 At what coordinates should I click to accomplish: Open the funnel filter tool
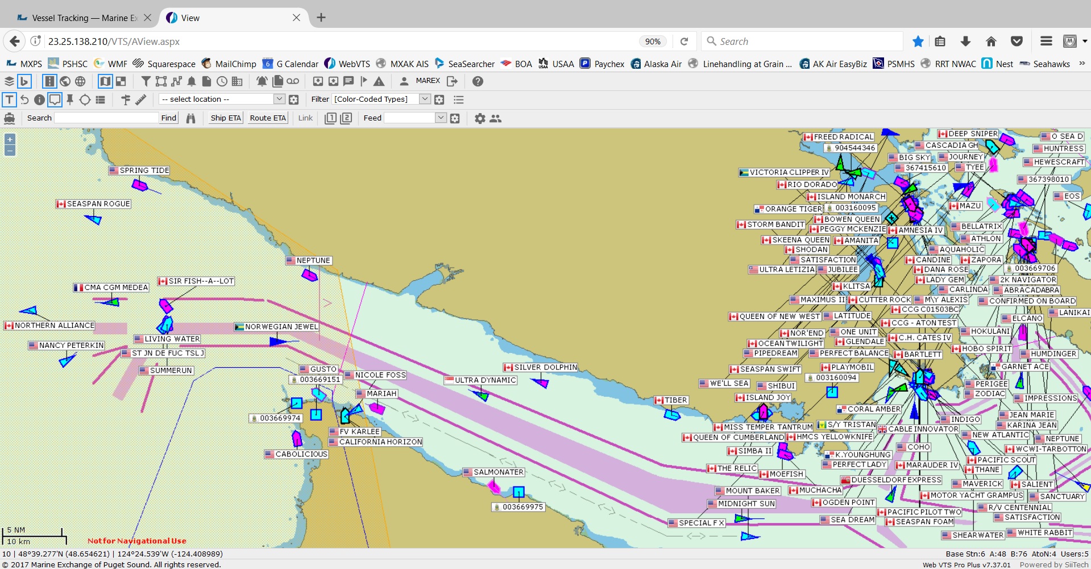click(146, 81)
